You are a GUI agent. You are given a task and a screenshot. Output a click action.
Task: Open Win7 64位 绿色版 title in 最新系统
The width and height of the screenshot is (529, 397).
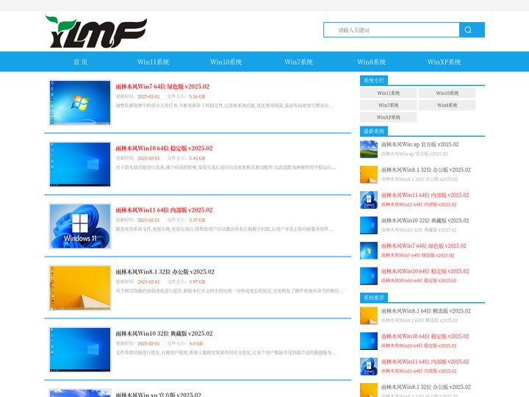tap(424, 246)
